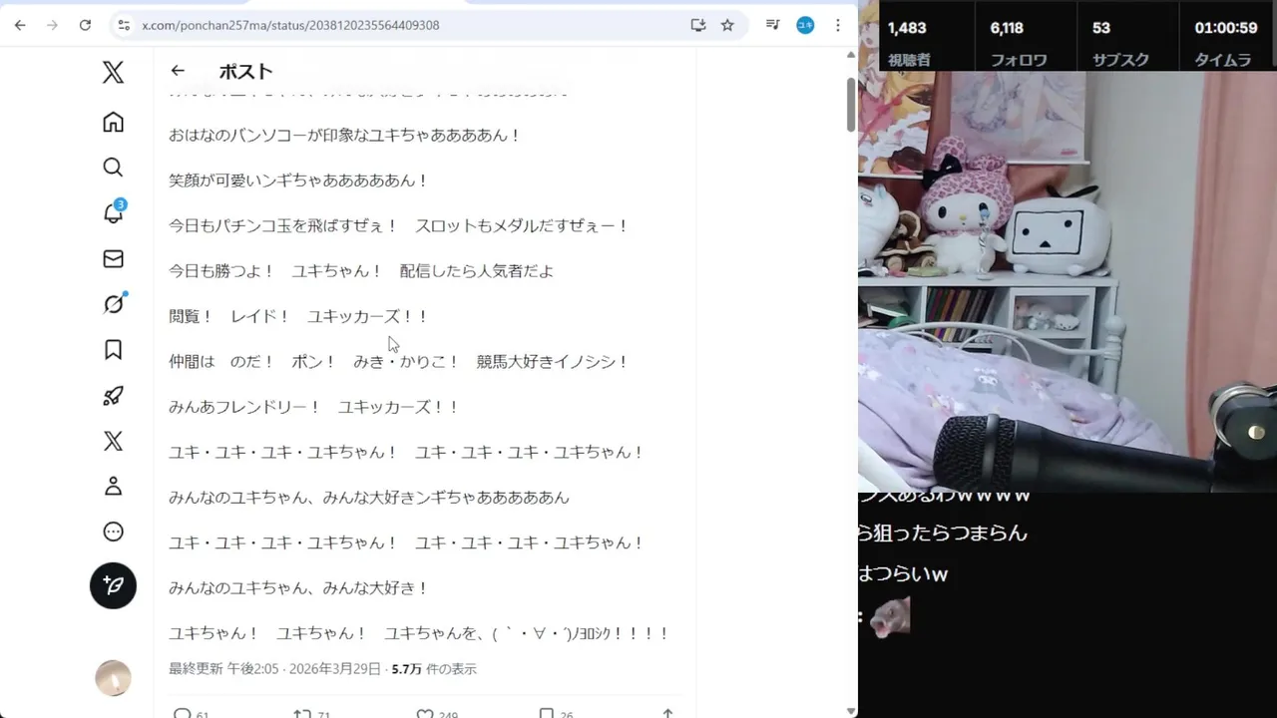Click scrollbar up arrow at top

coord(851,55)
